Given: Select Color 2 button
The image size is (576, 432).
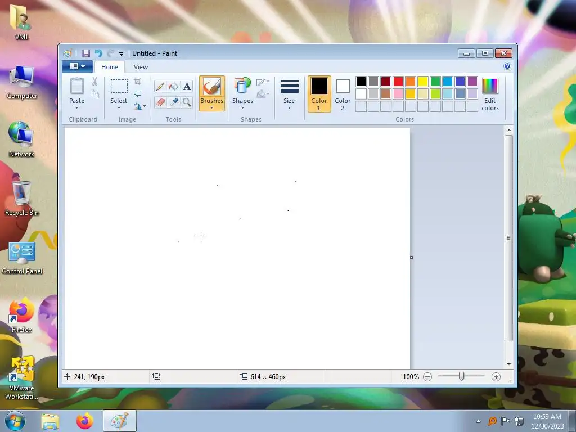Looking at the screenshot, I should click(x=343, y=94).
